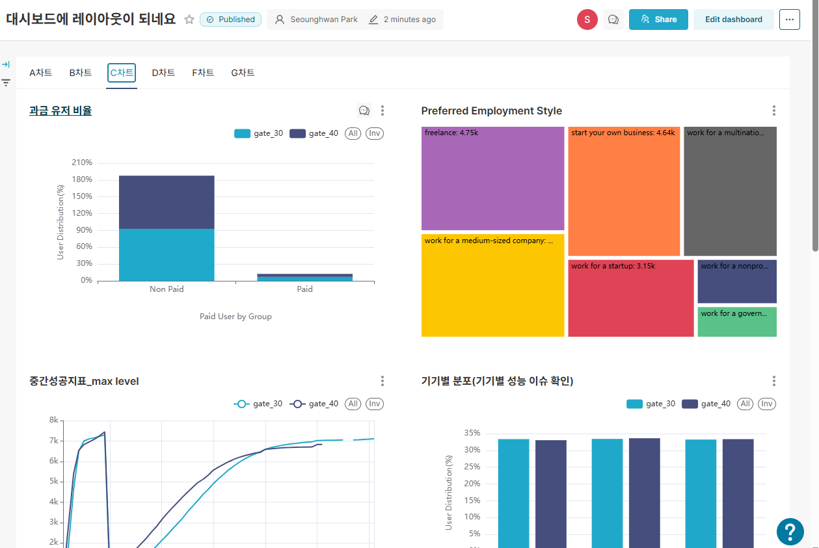Open comment icon on 과금 유저 비율 chart
Image resolution: width=819 pixels, height=548 pixels.
click(364, 111)
